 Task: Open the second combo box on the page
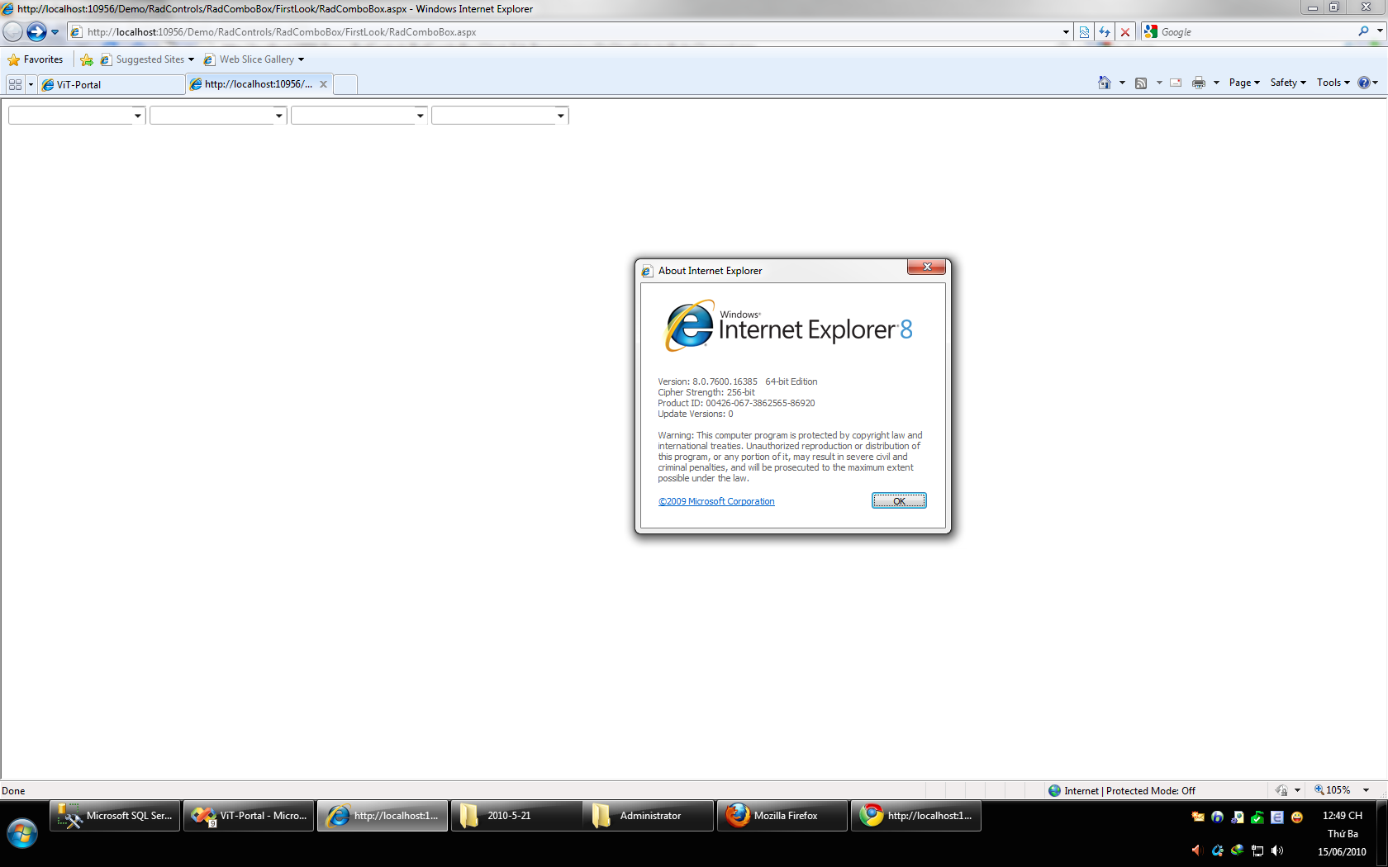coord(218,116)
